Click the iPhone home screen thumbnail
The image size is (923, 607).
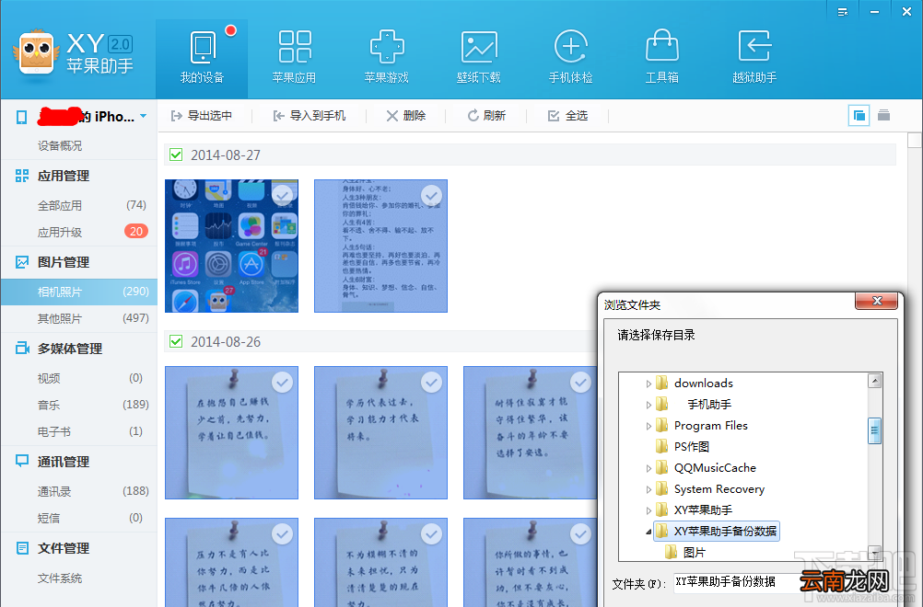231,246
